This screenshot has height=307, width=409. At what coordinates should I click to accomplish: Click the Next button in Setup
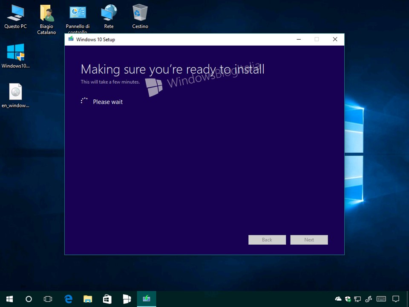(x=309, y=240)
